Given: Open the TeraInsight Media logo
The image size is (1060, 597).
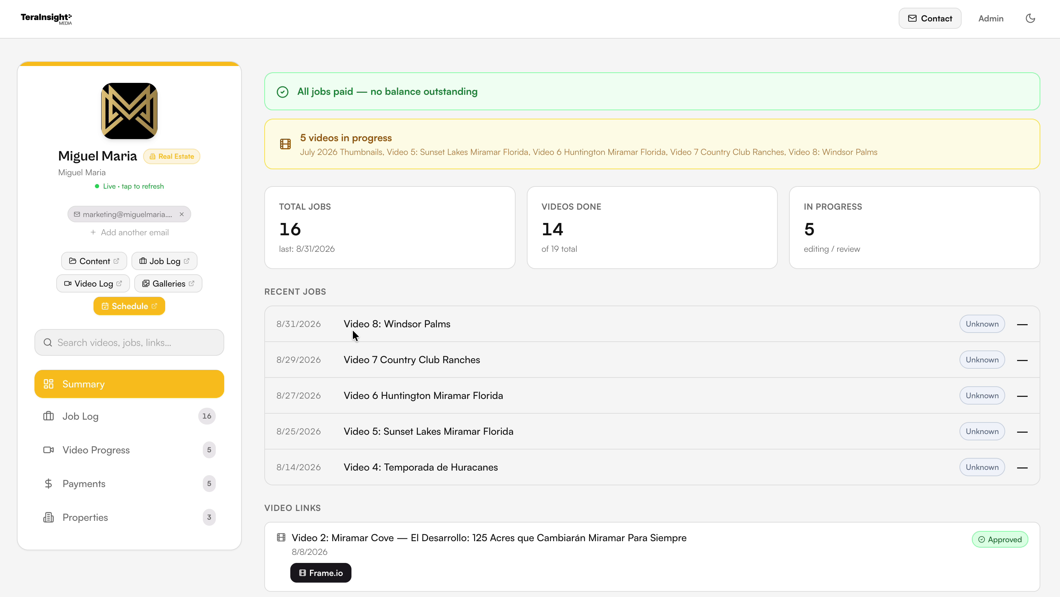Looking at the screenshot, I should 46,19.
